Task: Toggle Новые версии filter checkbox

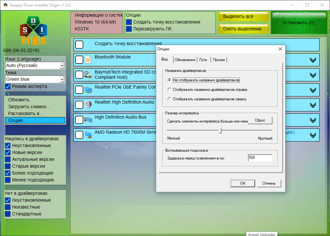Action: tap(8, 152)
